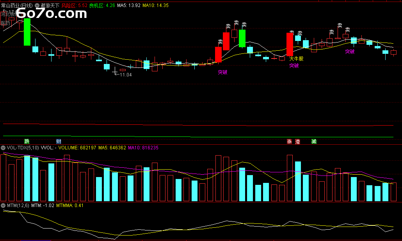402x241 pixels.
Task: Click the 11.04 lowest price label
Action: point(126,75)
